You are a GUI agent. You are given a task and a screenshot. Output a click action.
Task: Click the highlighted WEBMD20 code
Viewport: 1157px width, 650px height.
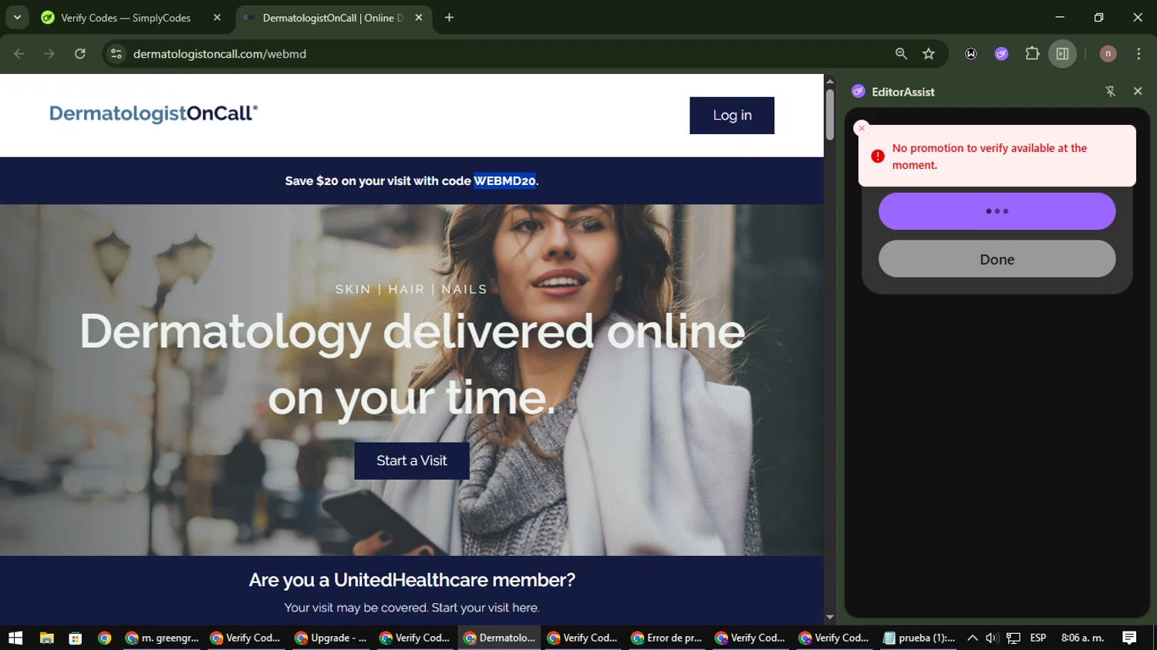(x=504, y=180)
